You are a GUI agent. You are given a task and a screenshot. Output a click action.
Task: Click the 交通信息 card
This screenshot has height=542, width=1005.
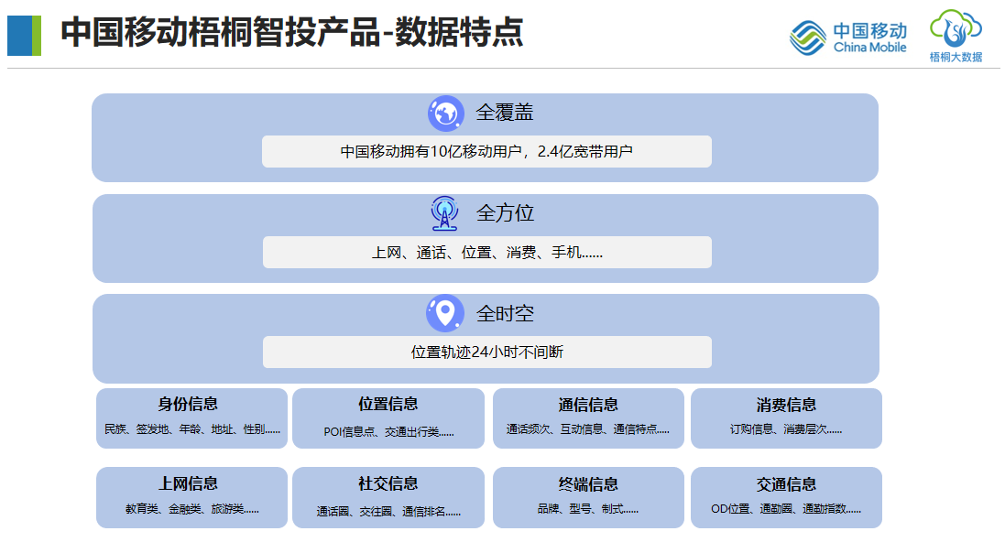coord(786,497)
